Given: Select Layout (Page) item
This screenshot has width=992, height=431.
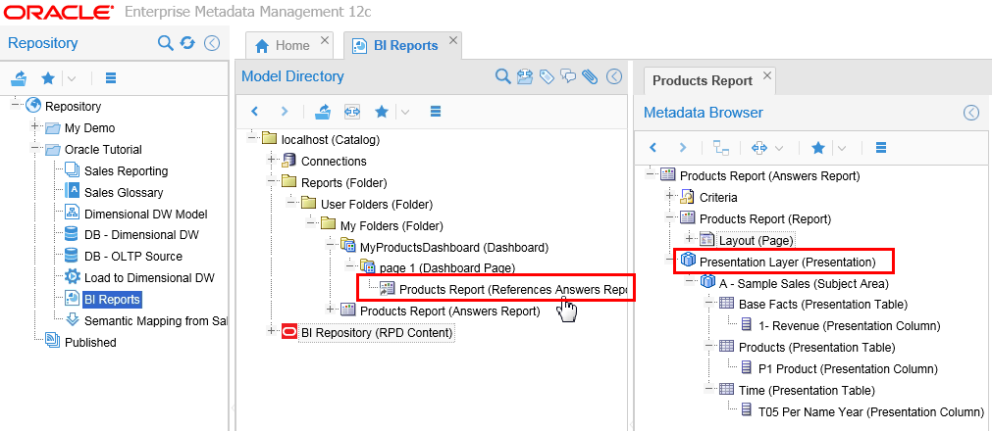Looking at the screenshot, I should (x=757, y=240).
